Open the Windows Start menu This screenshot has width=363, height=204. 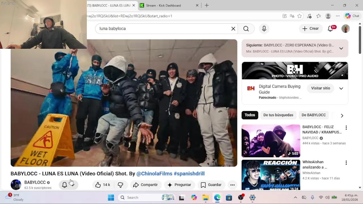click(x=111, y=197)
